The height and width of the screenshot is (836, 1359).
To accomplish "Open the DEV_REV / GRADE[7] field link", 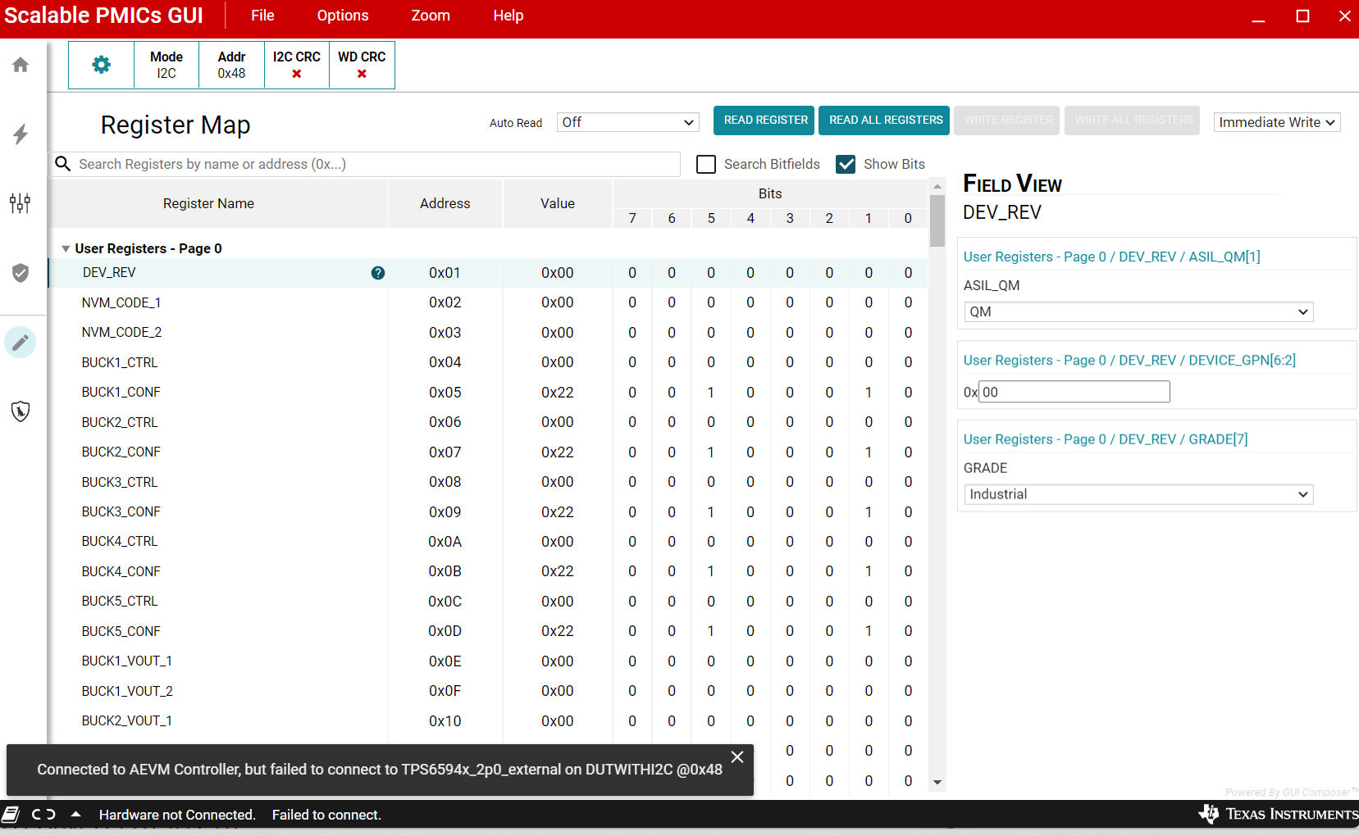I will tap(1106, 439).
